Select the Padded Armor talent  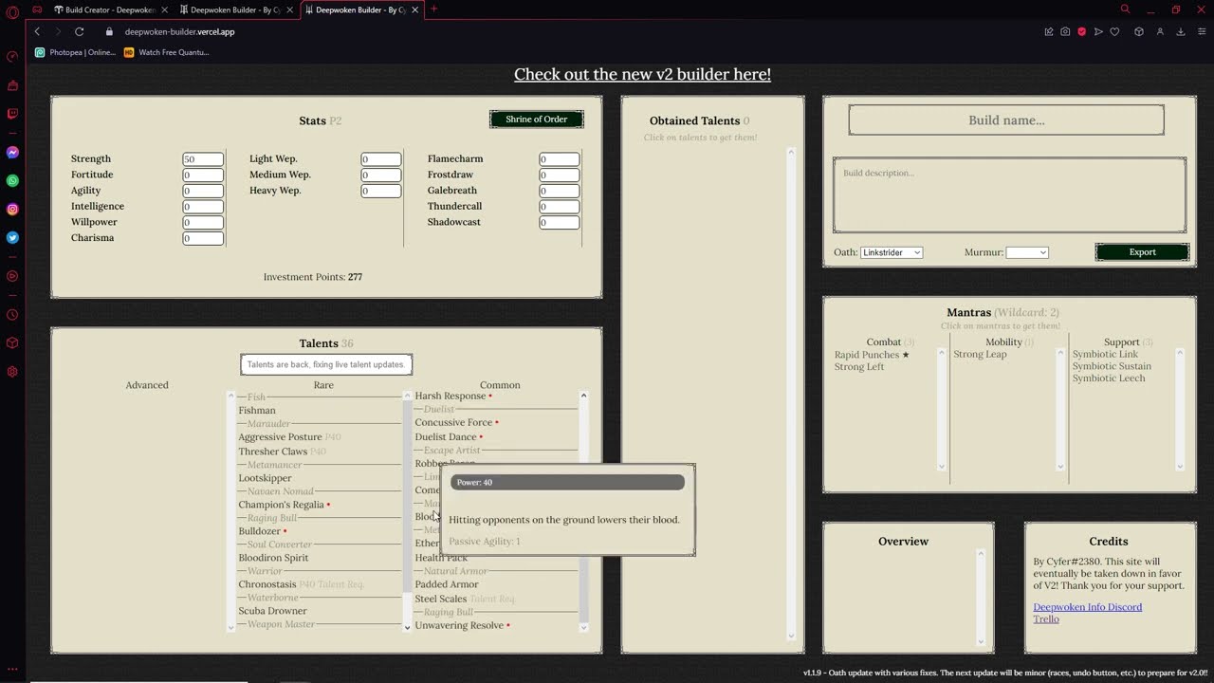(x=446, y=584)
